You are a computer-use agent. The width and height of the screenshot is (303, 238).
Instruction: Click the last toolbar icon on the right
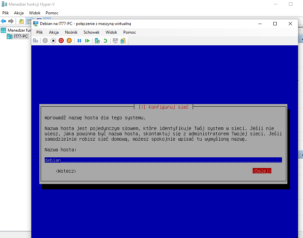pyautogui.click(x=123, y=41)
